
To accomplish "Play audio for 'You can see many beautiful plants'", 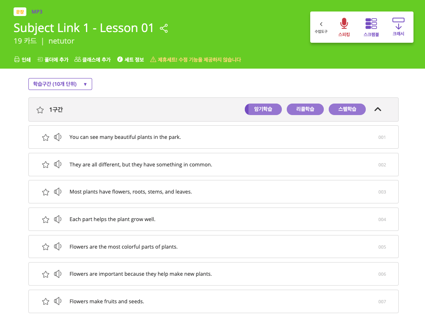I will point(58,137).
